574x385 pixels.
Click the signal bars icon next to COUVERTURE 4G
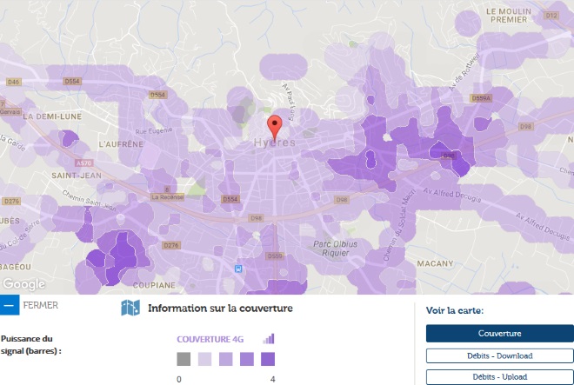(269, 339)
